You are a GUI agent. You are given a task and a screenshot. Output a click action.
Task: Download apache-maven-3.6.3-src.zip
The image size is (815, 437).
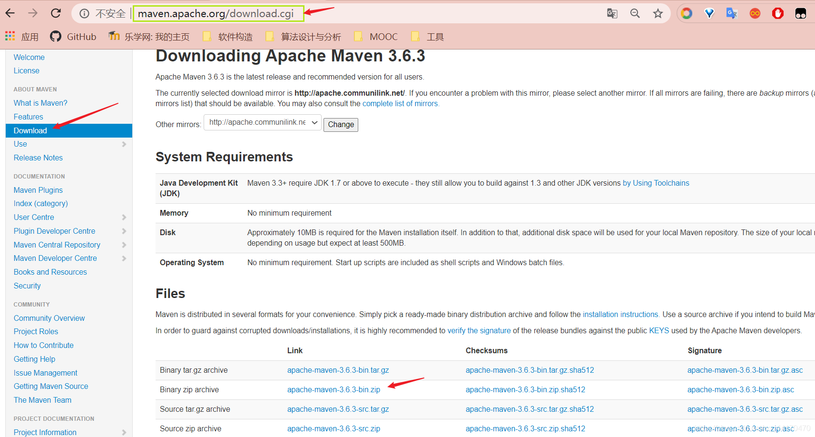[334, 428]
